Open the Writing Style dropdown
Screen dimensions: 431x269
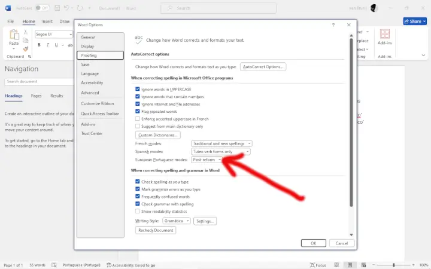177,221
